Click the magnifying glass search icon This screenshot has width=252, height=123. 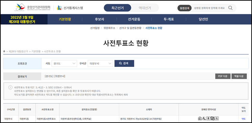click(x=230, y=8)
